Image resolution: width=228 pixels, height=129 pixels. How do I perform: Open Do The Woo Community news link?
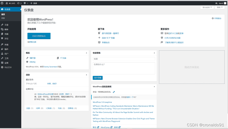click(123, 114)
